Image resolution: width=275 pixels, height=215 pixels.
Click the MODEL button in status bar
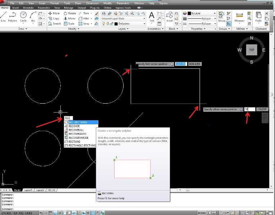point(202,213)
